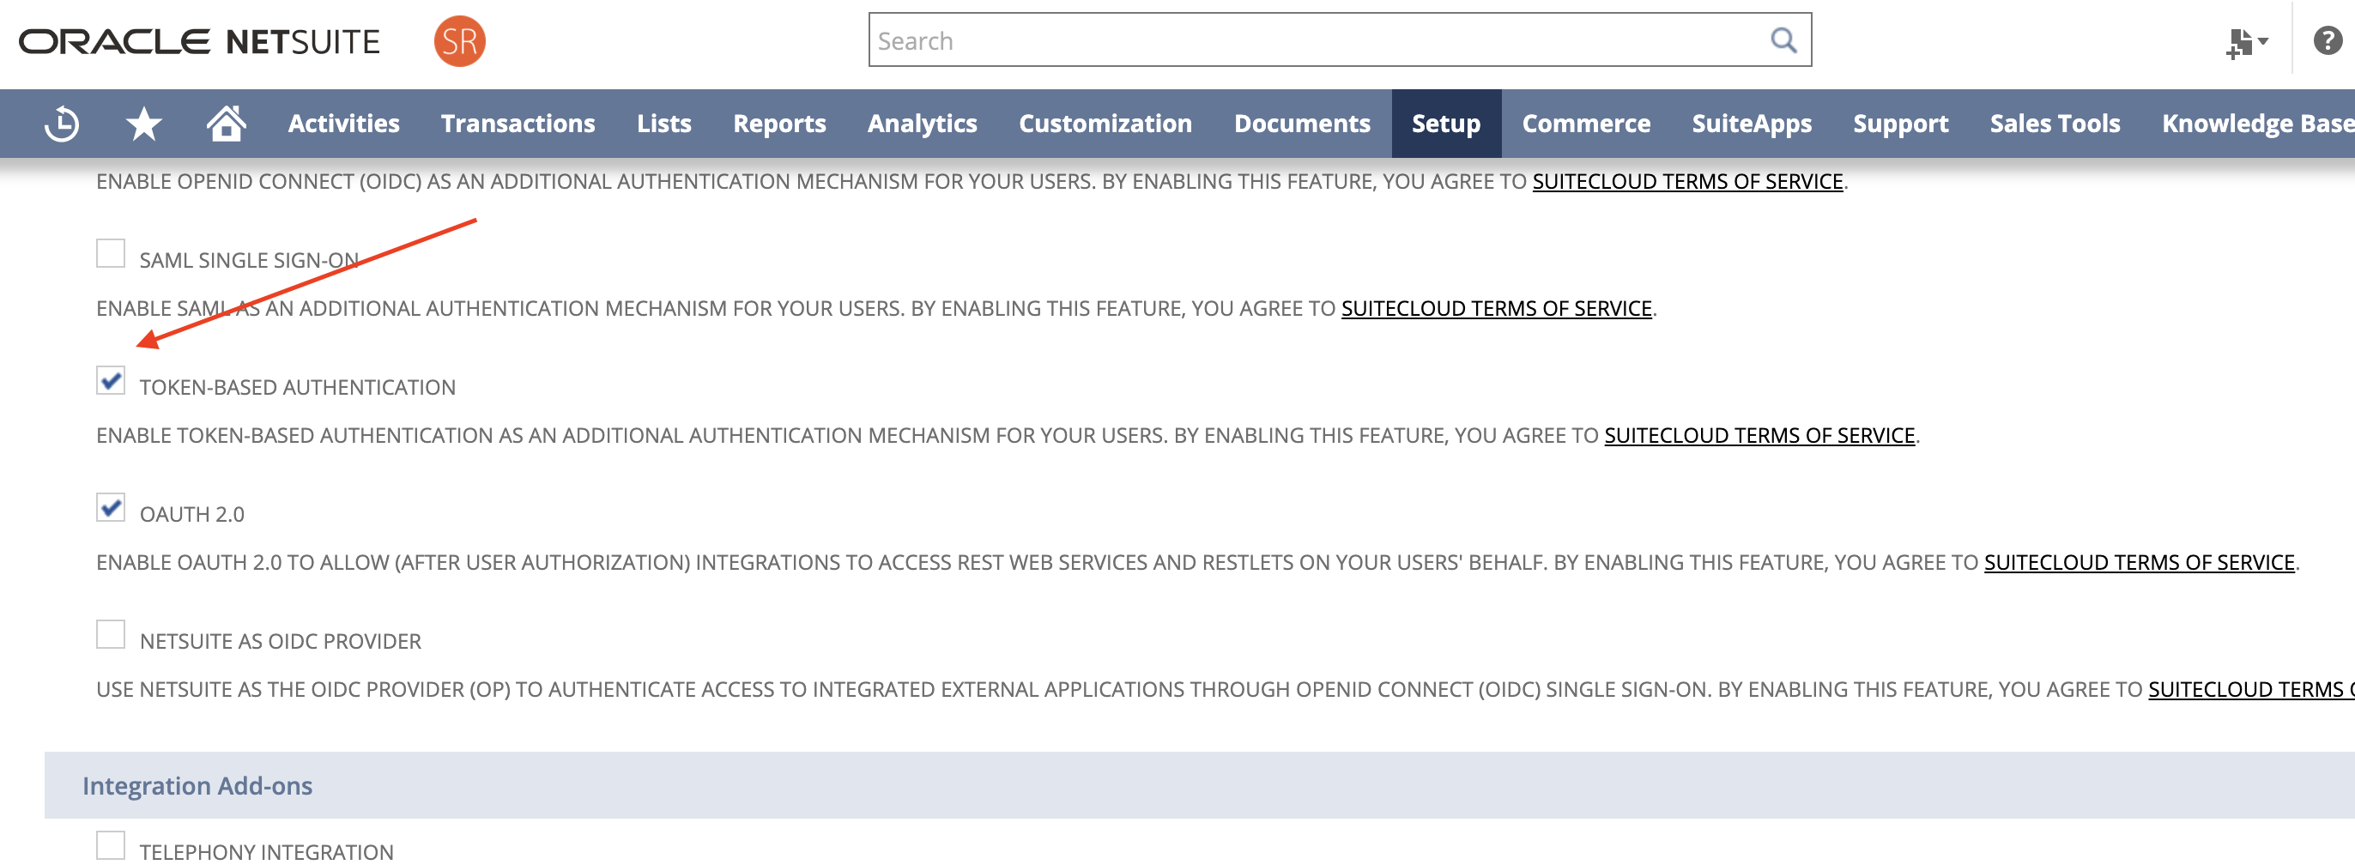Click the orange SR company logo

point(459,41)
